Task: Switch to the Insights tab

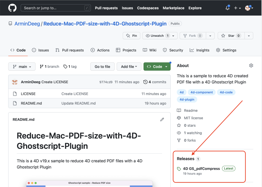Action: coord(200,50)
